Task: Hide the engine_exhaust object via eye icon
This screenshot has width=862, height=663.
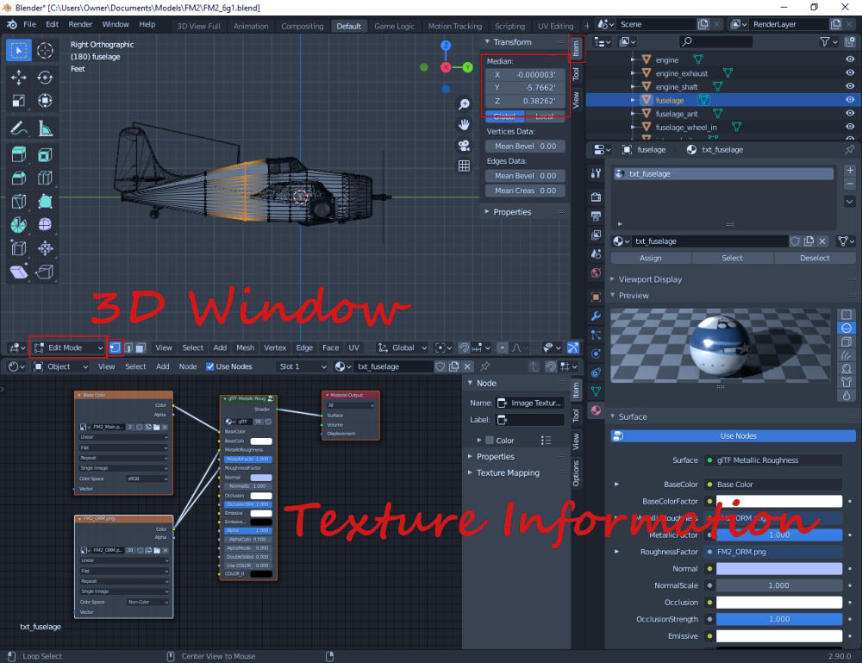Action: click(850, 72)
